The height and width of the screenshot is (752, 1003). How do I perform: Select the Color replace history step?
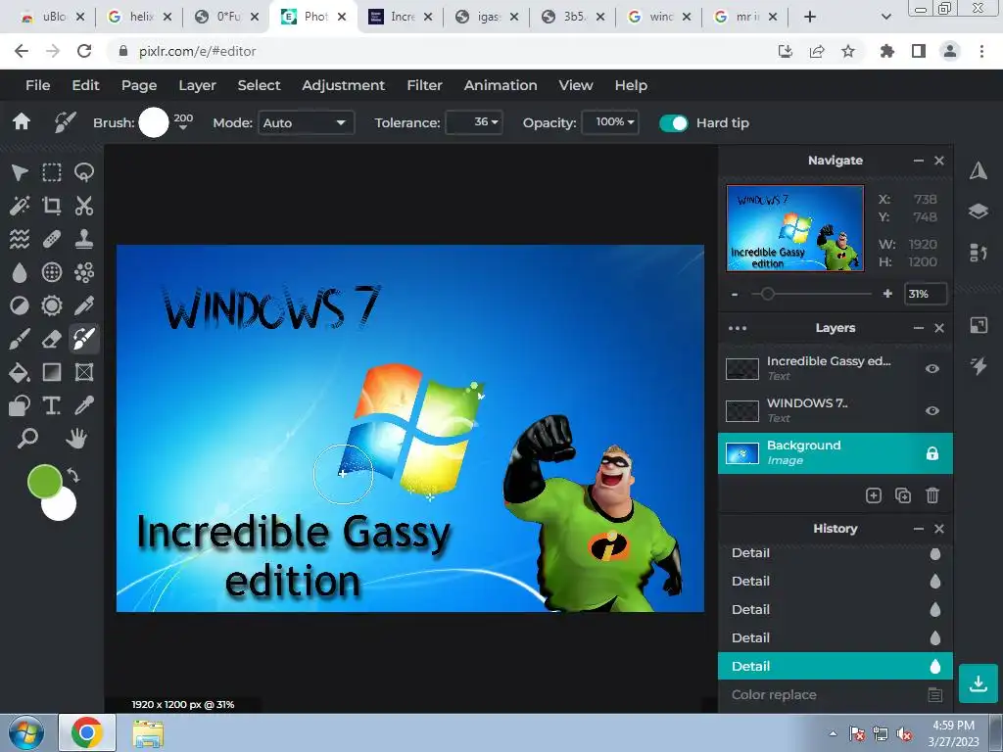pos(836,694)
